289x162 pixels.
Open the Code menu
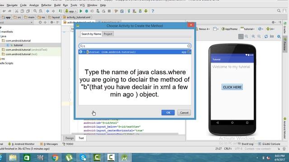click(x=23, y=5)
